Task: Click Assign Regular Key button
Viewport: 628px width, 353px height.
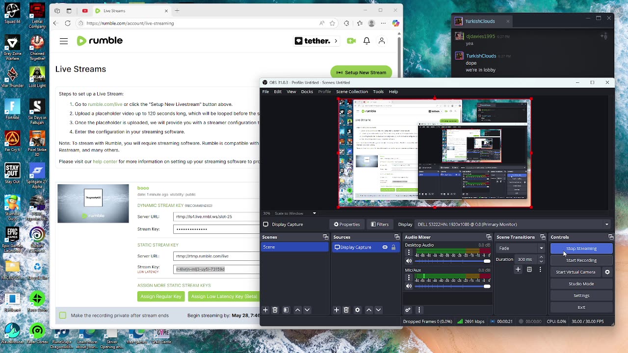Action: (x=161, y=296)
